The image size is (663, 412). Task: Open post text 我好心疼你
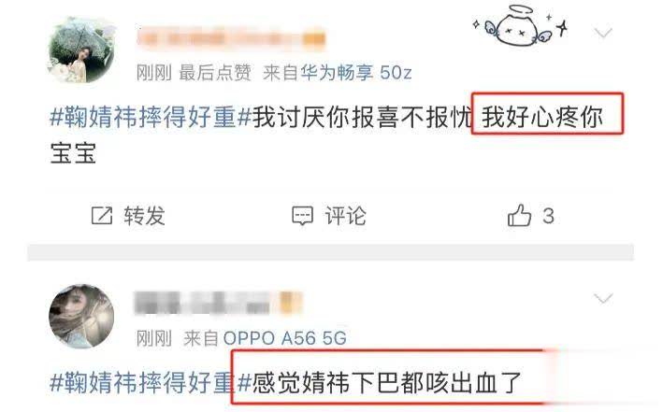click(542, 117)
